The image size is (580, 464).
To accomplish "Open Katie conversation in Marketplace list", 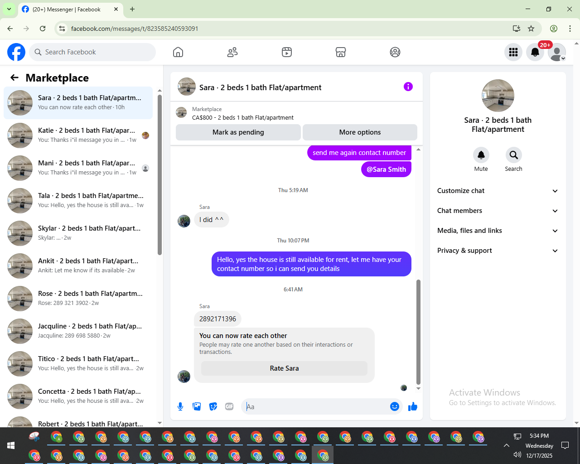I will (78, 135).
